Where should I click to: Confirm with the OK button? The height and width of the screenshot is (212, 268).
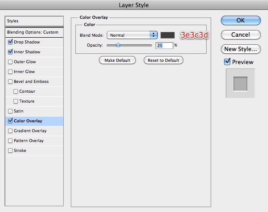(x=241, y=20)
